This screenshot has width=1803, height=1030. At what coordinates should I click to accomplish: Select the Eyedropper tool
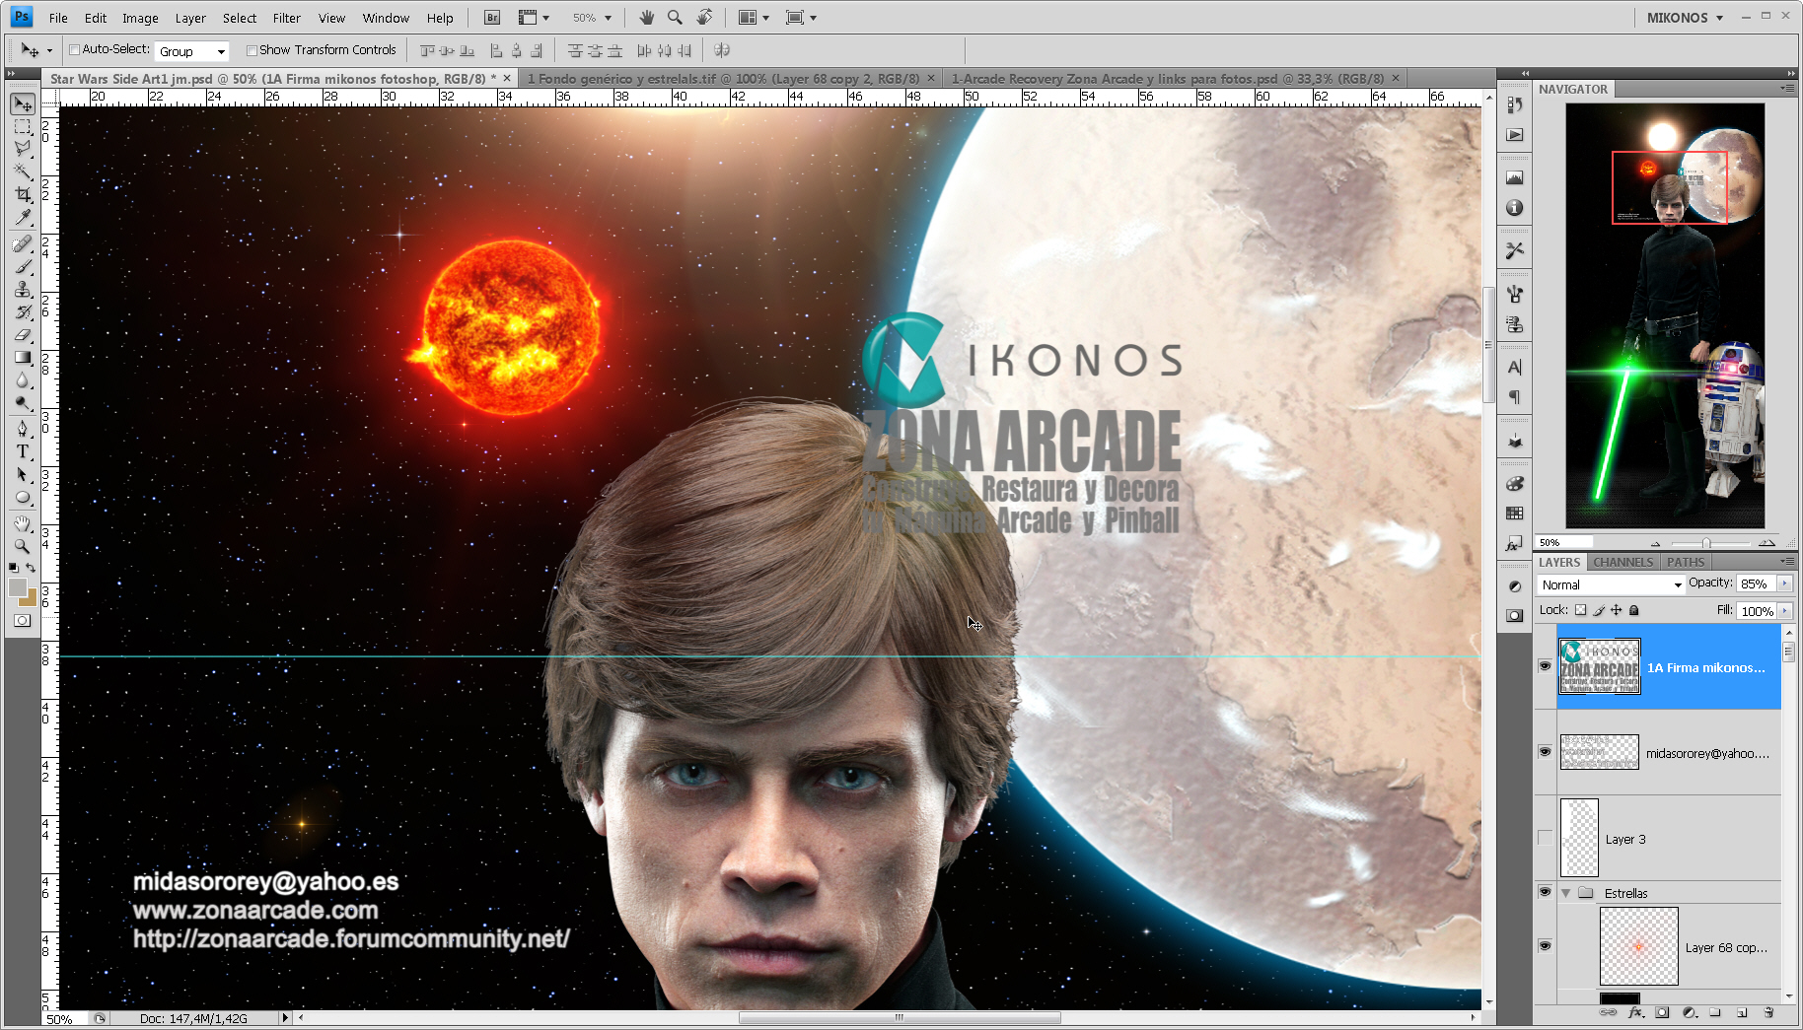coord(23,218)
